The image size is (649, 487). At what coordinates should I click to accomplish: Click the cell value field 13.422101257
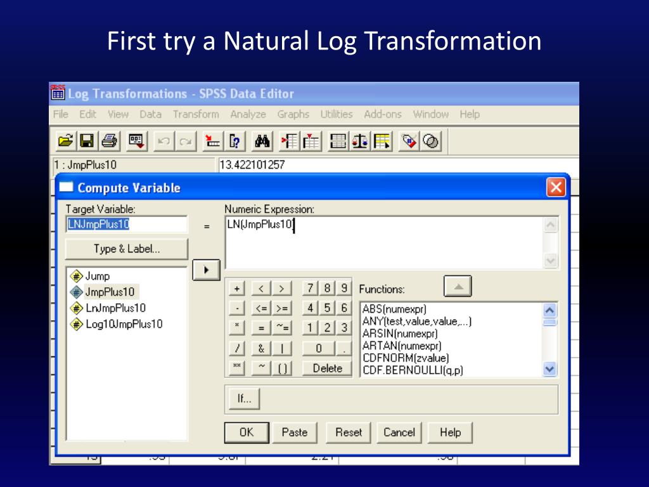click(398, 165)
